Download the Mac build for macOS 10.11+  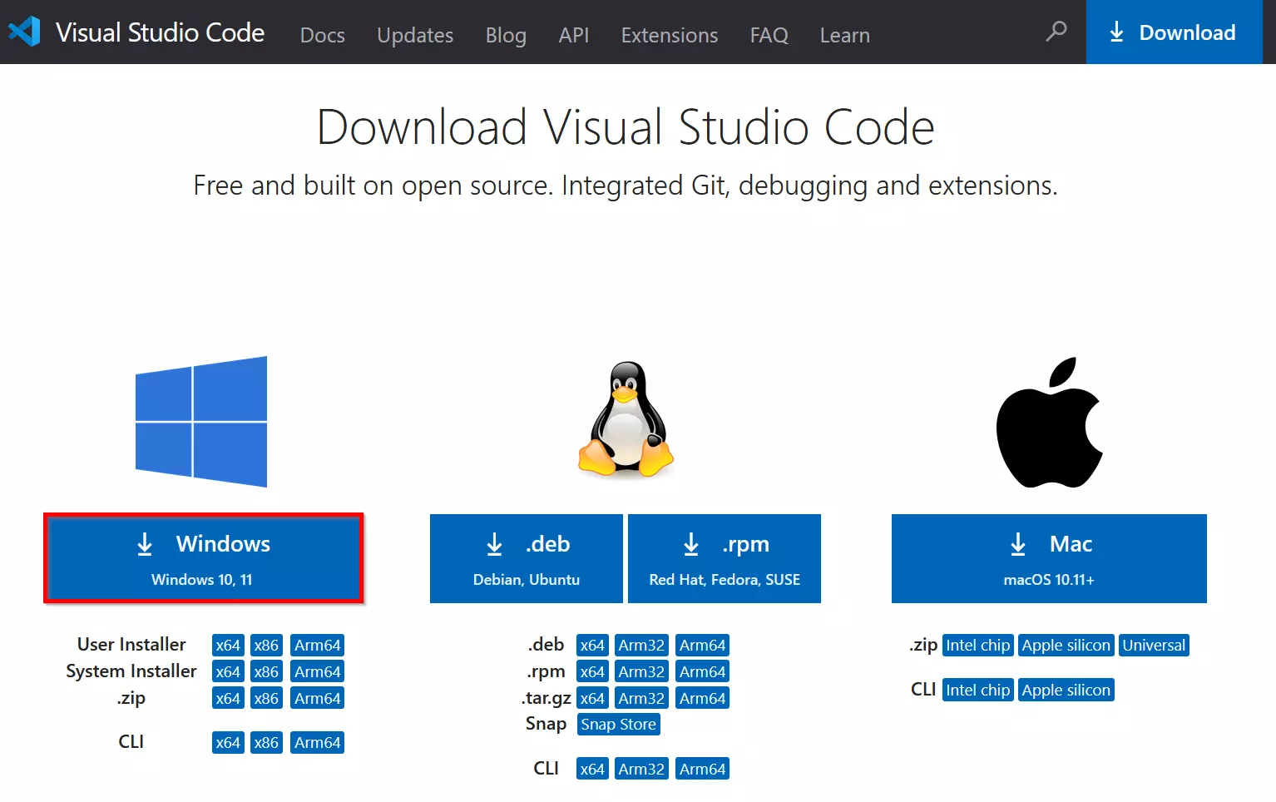click(1048, 558)
